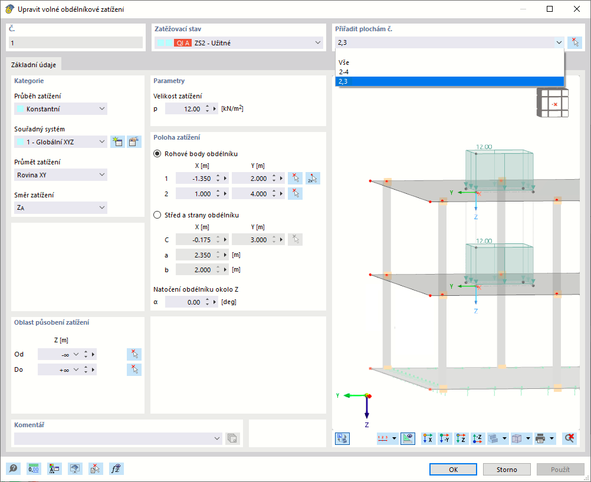Screen dimensions: 591x482
Task: Open the display properties icon in the bottom bar
Action: coord(54,469)
